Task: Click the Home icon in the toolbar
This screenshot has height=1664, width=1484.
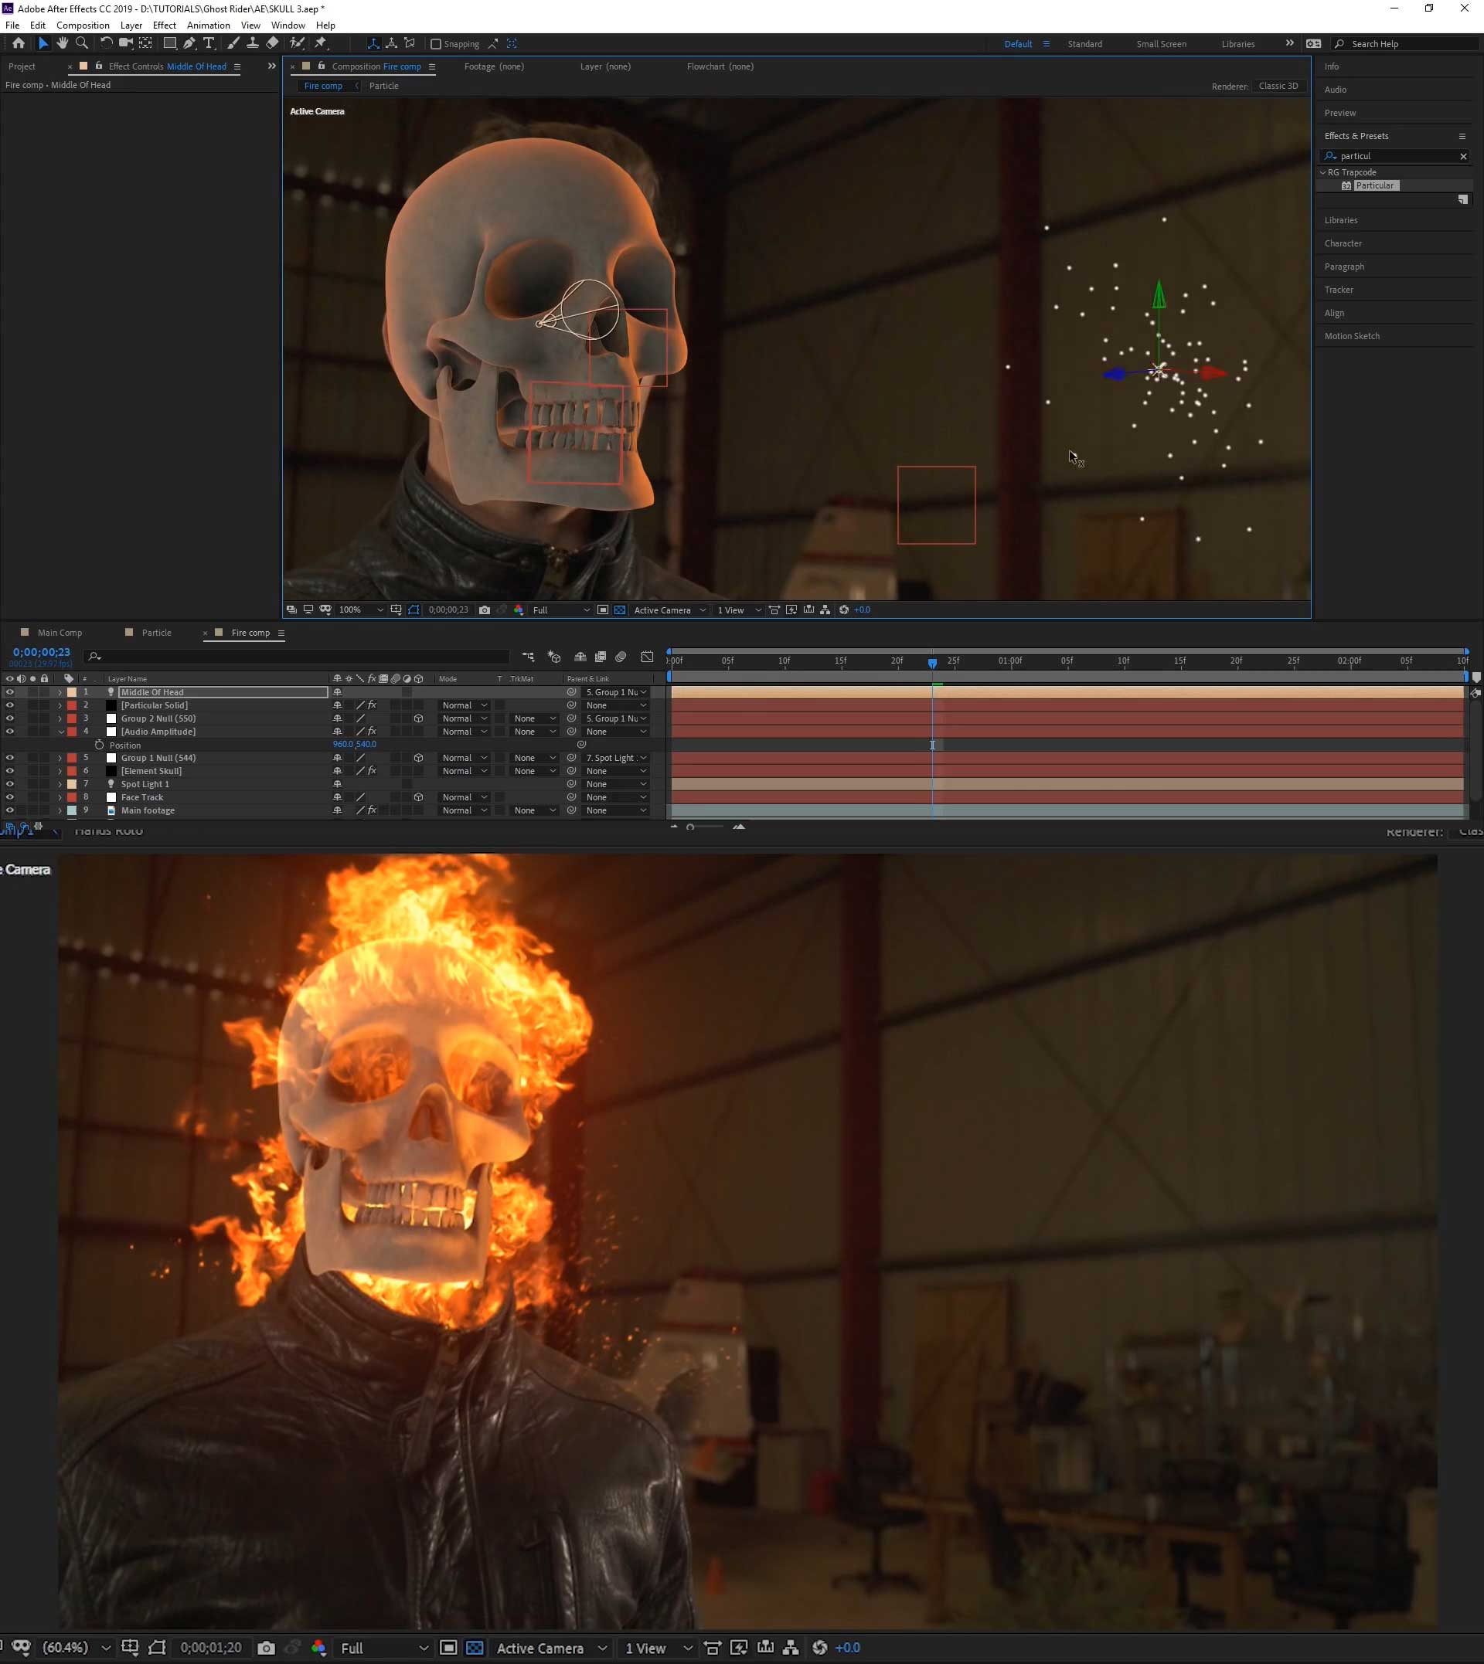Action: pos(18,43)
